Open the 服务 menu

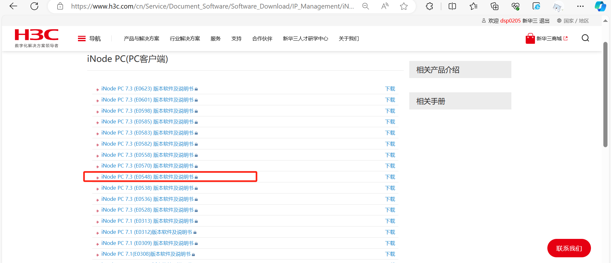tap(215, 38)
